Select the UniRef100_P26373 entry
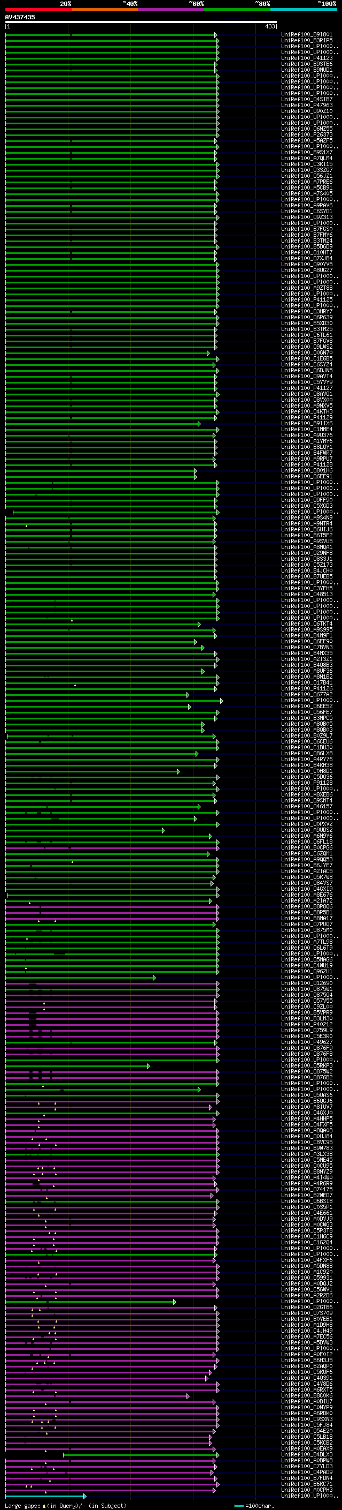Viewport: 342px width, 1510px height. 307,135
